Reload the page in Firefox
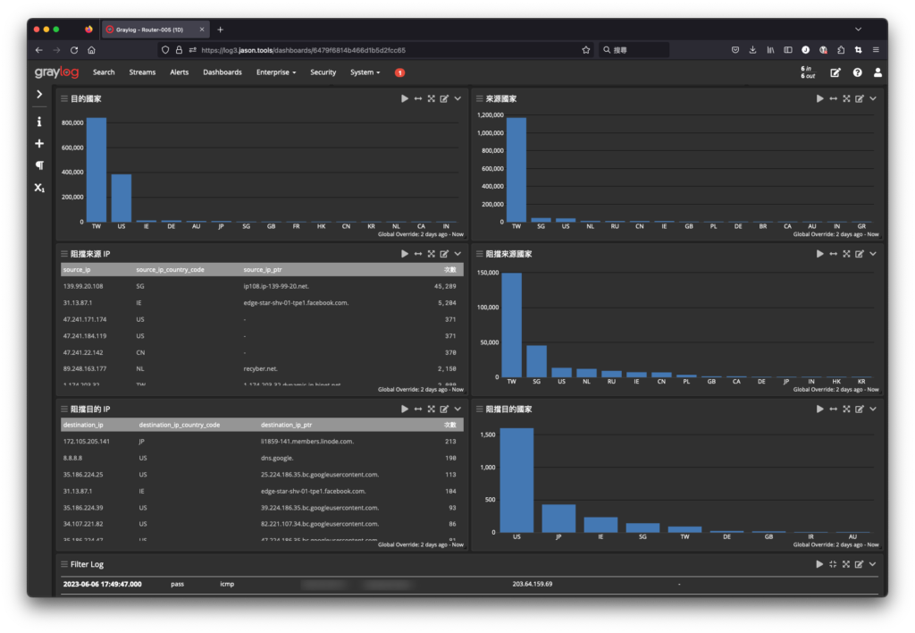The image size is (915, 633). coord(74,50)
